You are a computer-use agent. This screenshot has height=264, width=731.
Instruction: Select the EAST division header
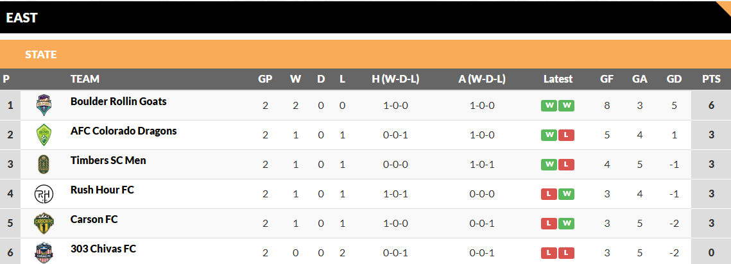coord(22,17)
